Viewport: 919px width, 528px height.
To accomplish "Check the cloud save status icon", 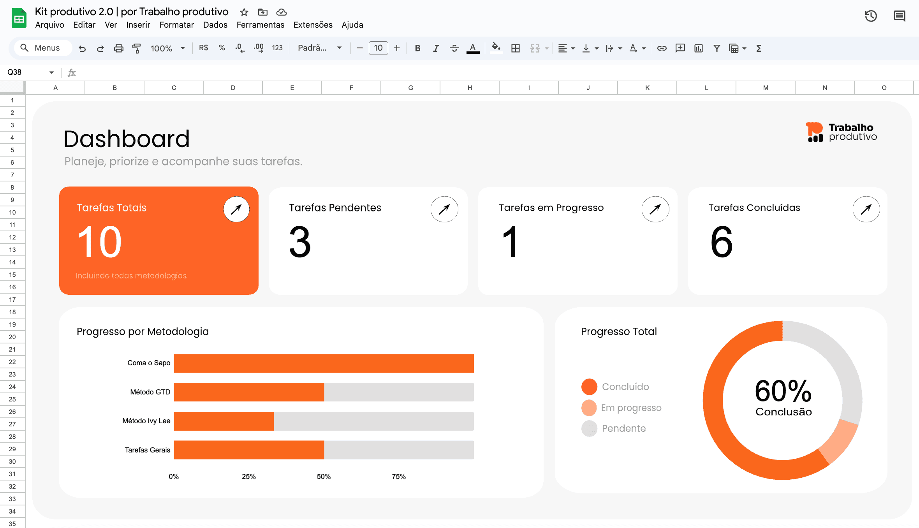I will tap(282, 12).
